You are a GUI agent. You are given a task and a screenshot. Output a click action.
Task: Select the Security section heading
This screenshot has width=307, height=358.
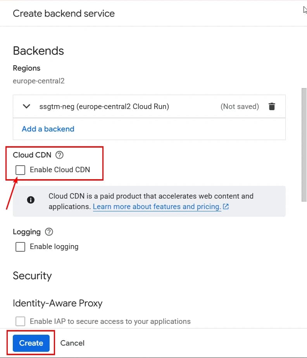33,276
